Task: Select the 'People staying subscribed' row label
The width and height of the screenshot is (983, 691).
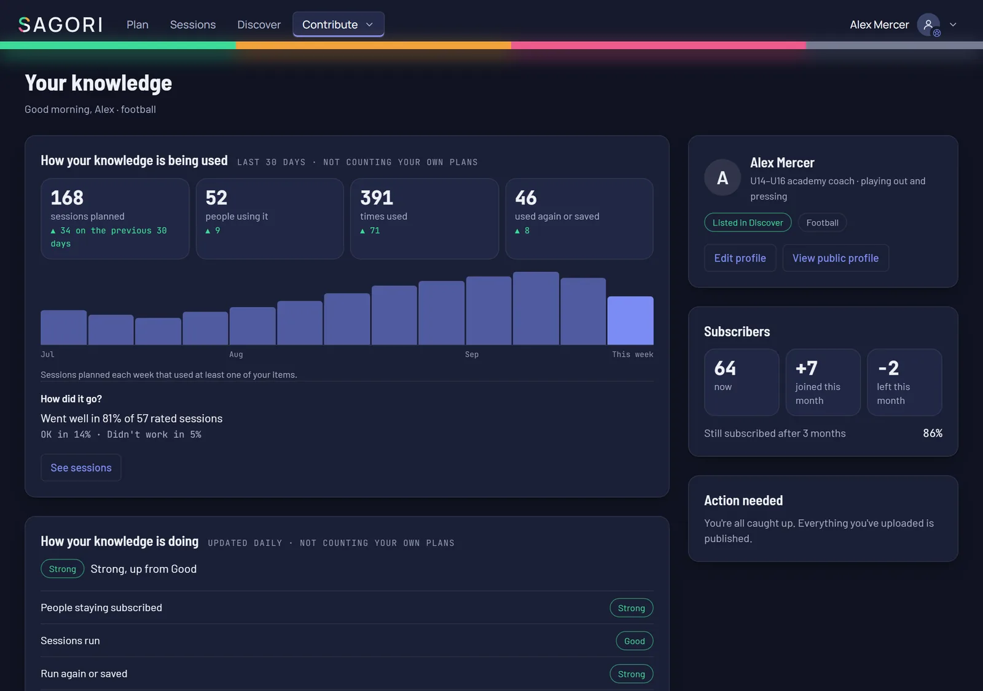Action: click(x=101, y=607)
